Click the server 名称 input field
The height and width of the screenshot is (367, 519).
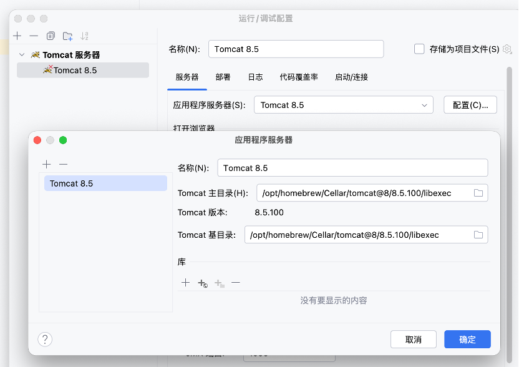click(x=352, y=168)
